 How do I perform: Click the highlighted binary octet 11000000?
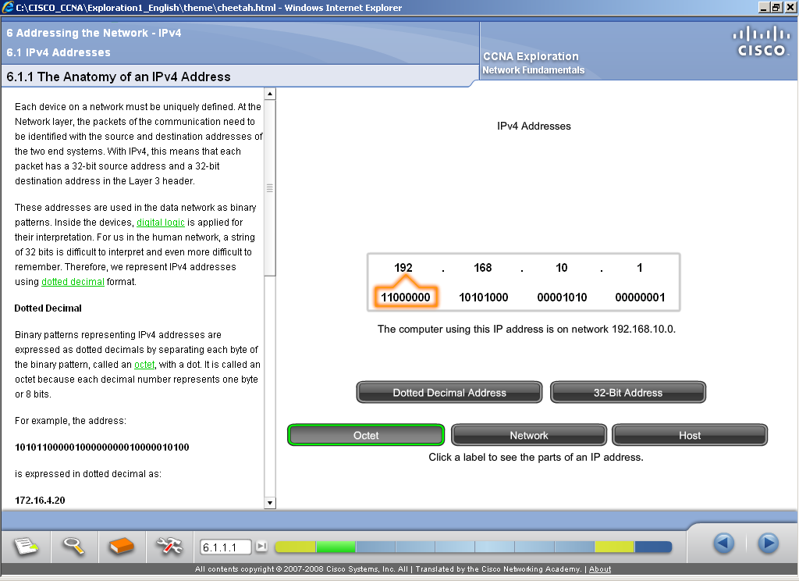(406, 297)
